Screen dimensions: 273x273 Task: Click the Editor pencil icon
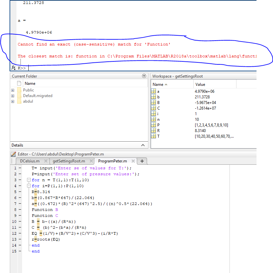click(x=14, y=154)
